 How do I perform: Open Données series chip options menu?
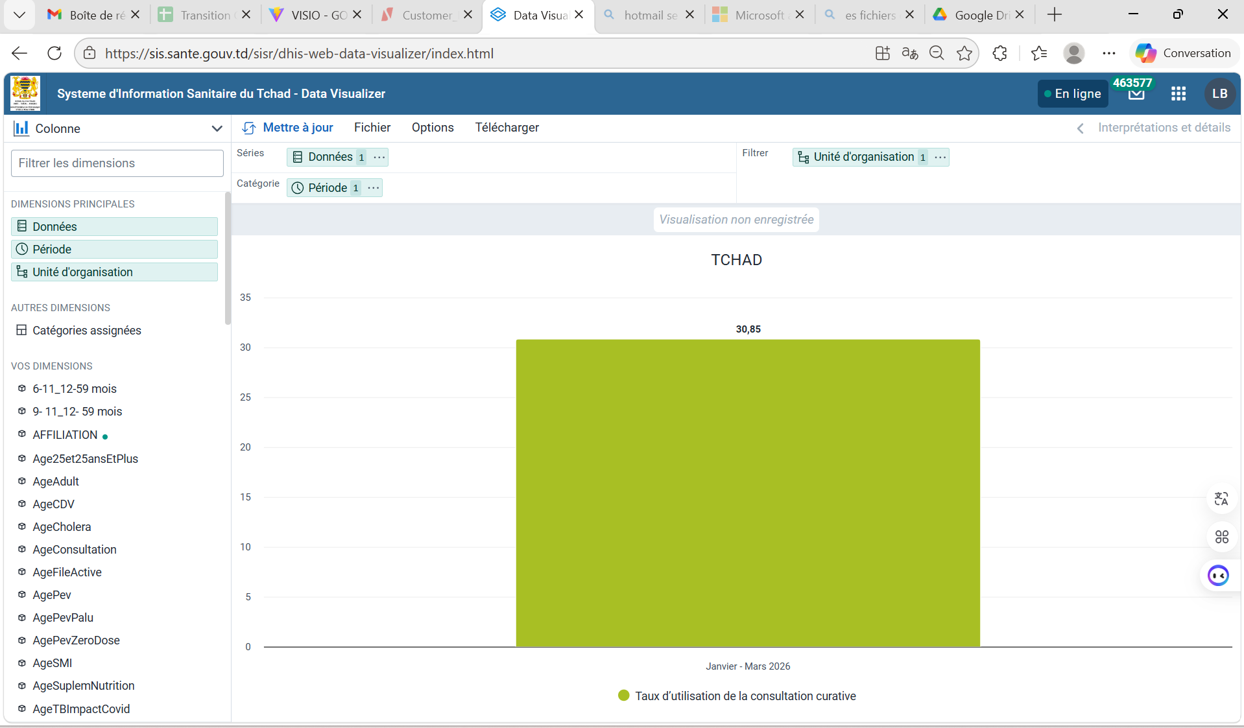click(x=379, y=157)
